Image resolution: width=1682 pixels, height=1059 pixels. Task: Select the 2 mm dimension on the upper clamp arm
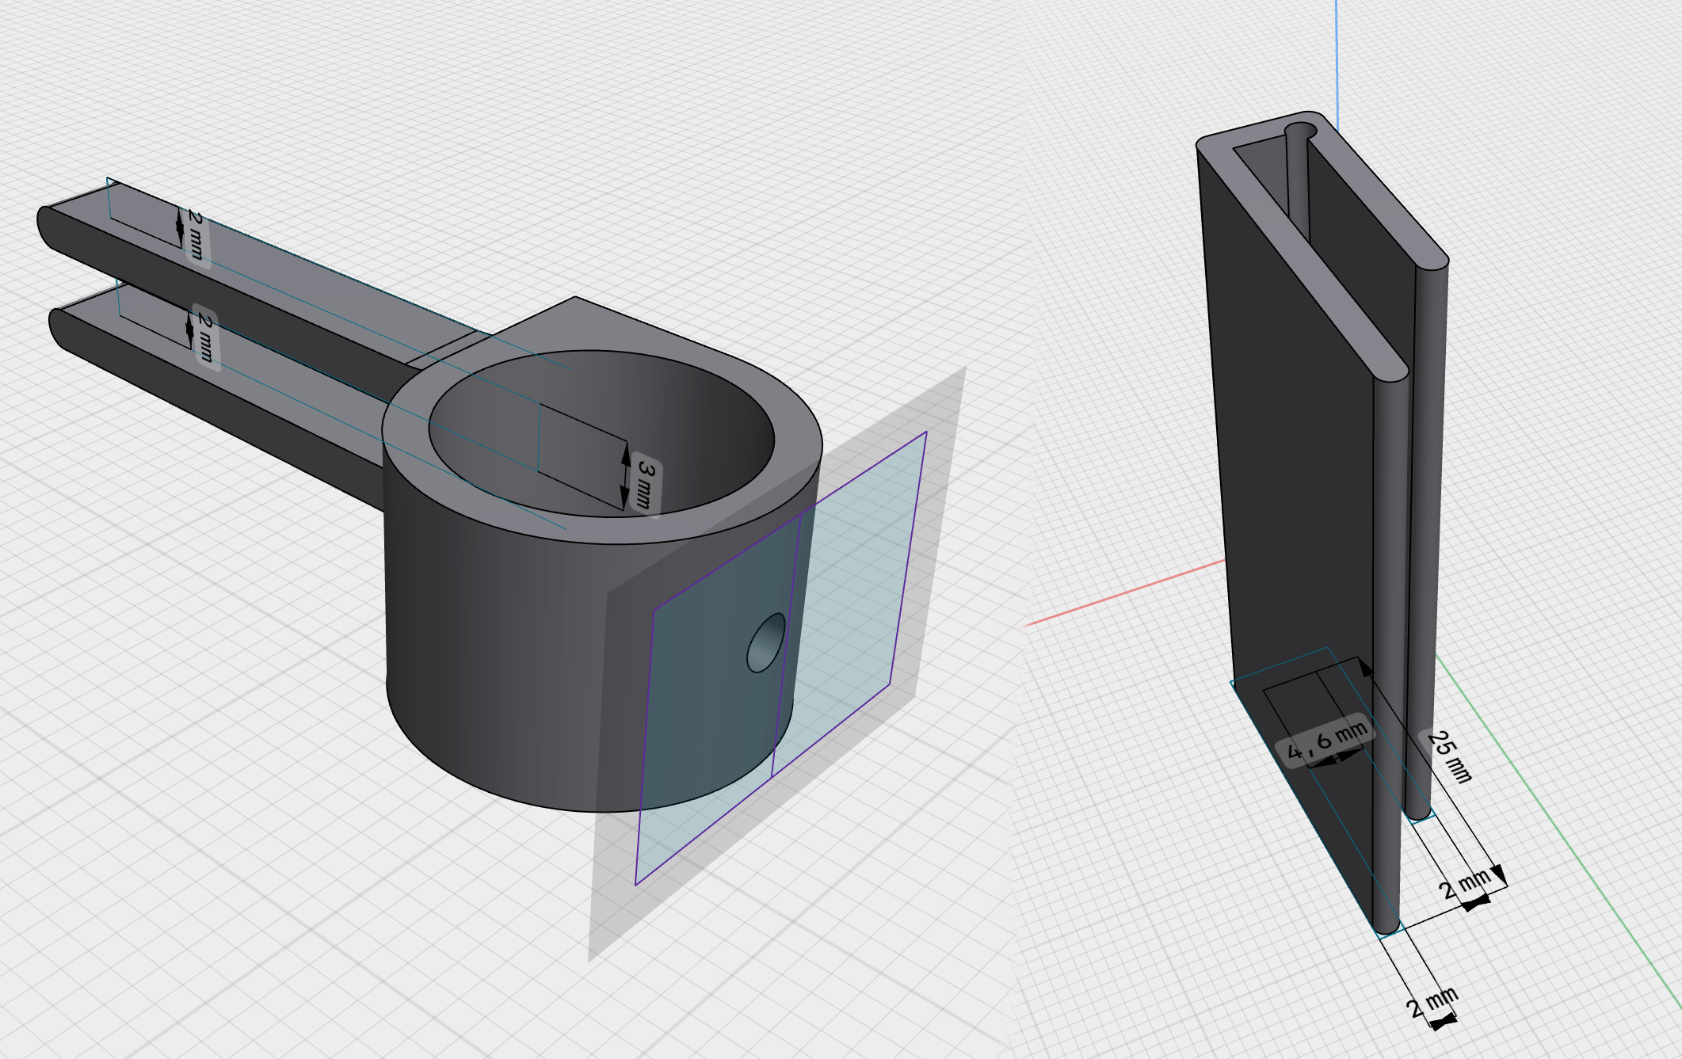196,235
